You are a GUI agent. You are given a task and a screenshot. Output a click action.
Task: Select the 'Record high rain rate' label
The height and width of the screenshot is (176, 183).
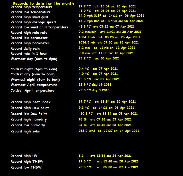click(x=29, y=33)
